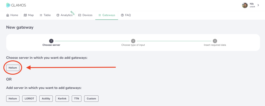Screen dimensions: 265x106
Task: Go to step 3 Insert required data
Action: tap(215, 41)
